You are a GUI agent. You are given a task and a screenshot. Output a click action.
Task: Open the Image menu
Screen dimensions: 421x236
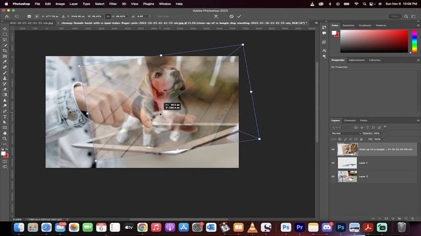(60, 4)
